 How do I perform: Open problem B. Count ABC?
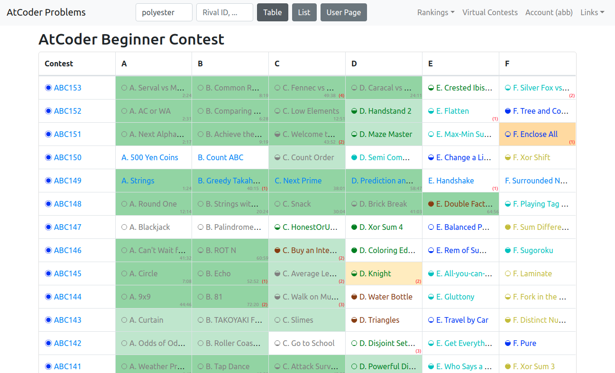point(220,157)
